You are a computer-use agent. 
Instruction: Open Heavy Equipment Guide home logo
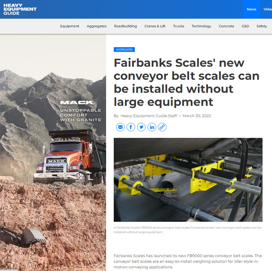(20, 9)
